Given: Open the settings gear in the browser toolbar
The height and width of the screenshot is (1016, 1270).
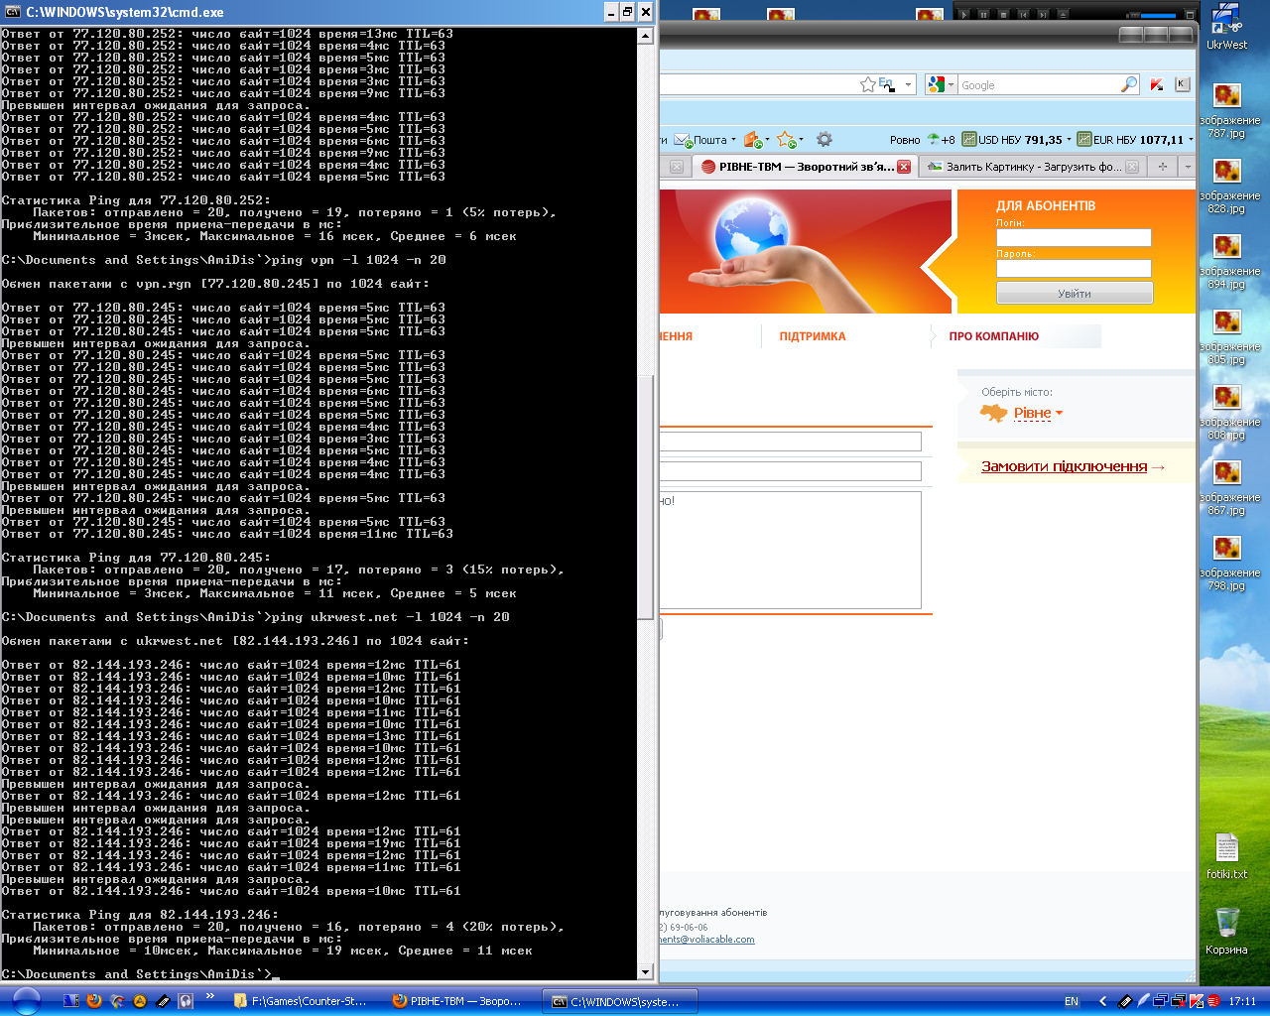Looking at the screenshot, I should coord(825,140).
